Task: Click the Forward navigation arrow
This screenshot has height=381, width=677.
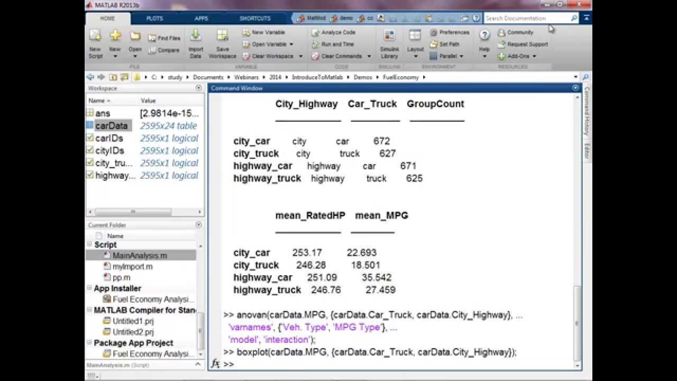Action: pos(101,77)
